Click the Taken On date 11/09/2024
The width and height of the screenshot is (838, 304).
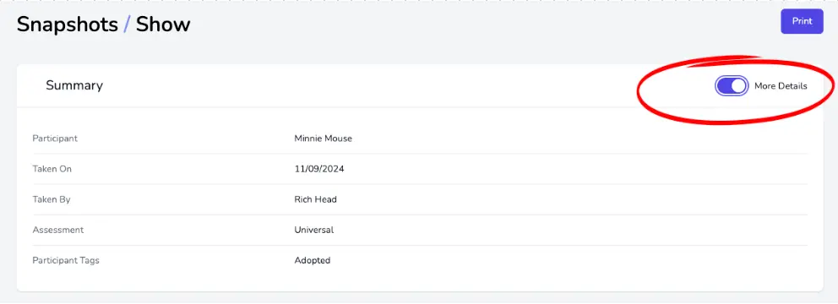(319, 169)
